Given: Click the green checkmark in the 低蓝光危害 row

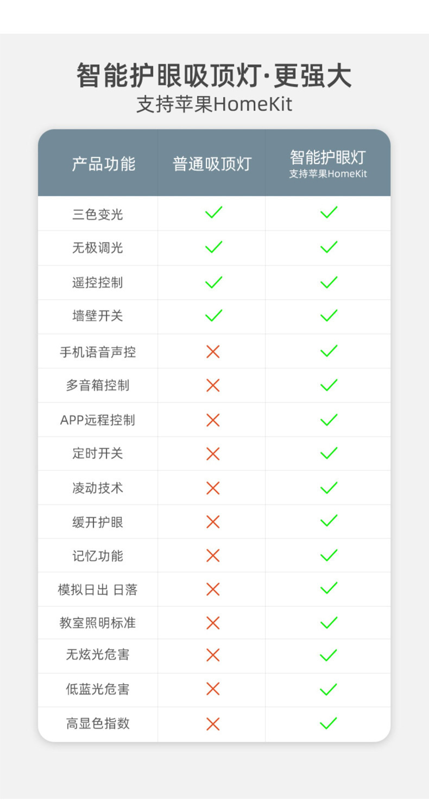Looking at the screenshot, I should (x=329, y=689).
